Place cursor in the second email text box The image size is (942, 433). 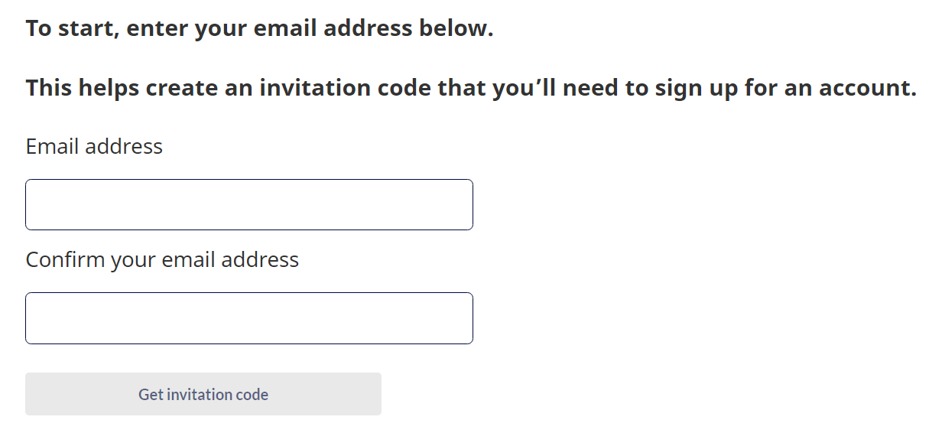tap(248, 317)
